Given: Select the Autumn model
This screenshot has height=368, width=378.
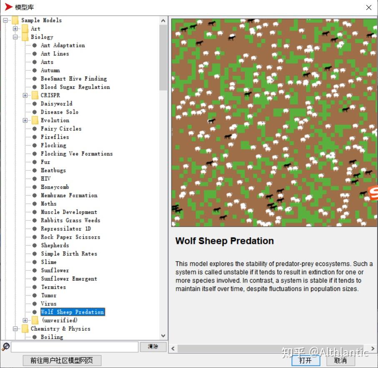Looking at the screenshot, I should (50, 70).
